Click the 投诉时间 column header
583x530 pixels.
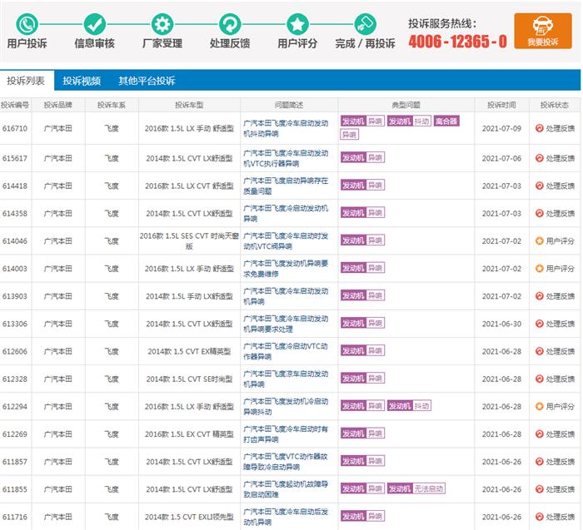pos(501,105)
